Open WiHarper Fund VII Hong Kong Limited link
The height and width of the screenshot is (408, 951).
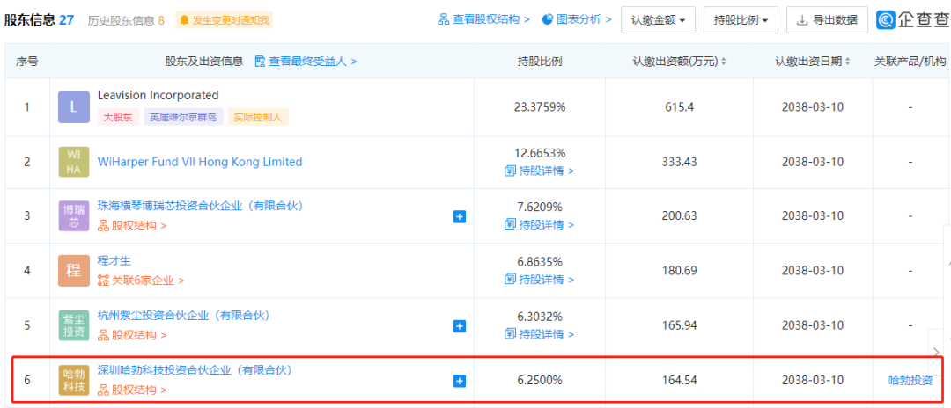coord(200,162)
